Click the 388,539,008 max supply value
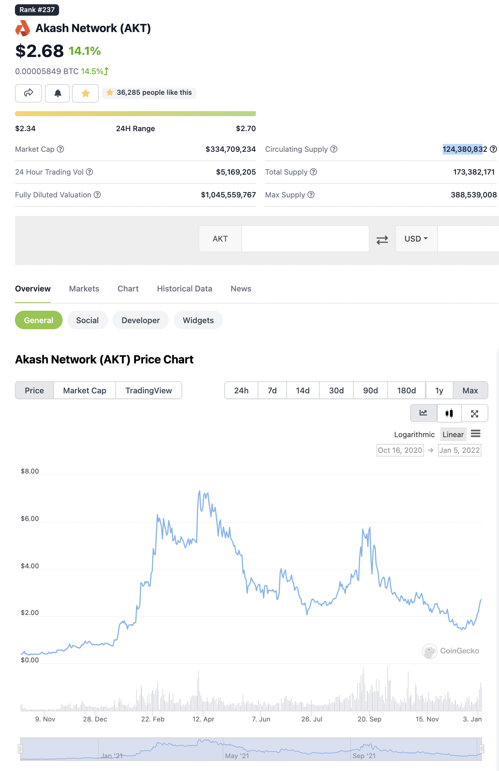 [x=474, y=195]
